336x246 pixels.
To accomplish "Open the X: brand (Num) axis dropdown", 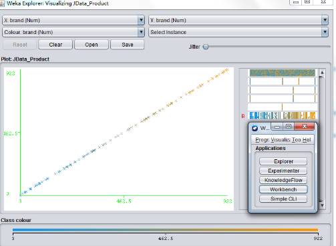I will pyautogui.click(x=73, y=20).
